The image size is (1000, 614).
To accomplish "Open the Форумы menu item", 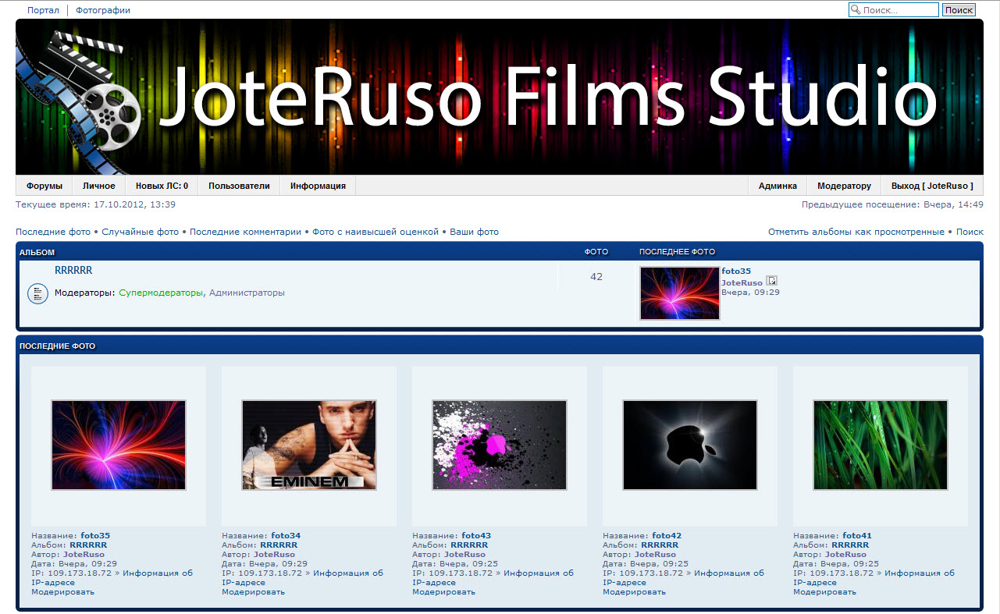I will click(44, 186).
